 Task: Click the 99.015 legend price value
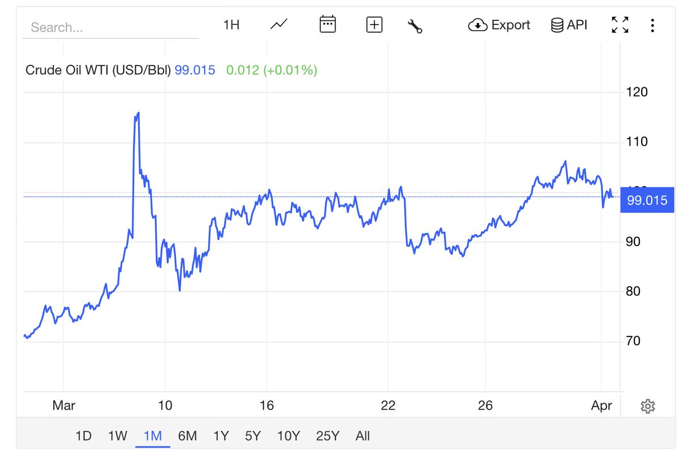[195, 70]
